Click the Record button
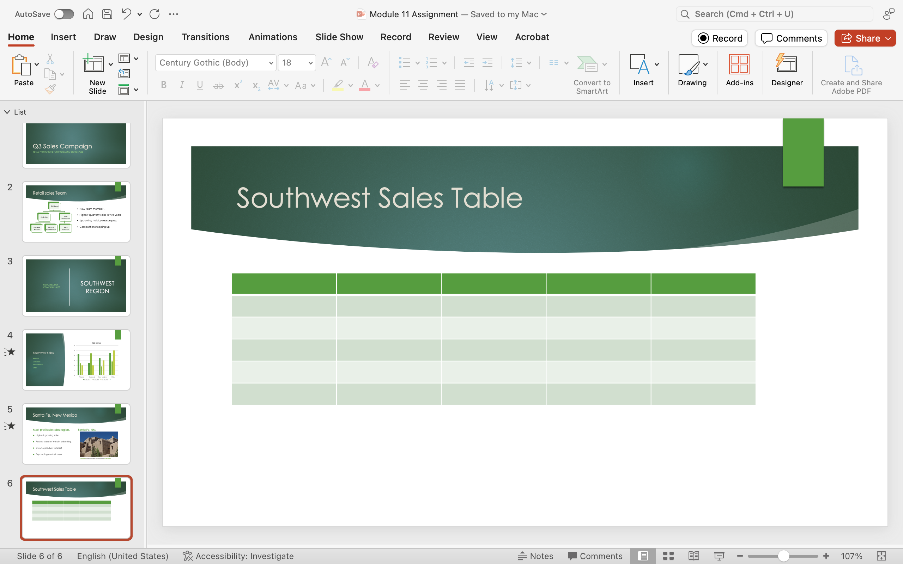The image size is (903, 564). coord(720,38)
